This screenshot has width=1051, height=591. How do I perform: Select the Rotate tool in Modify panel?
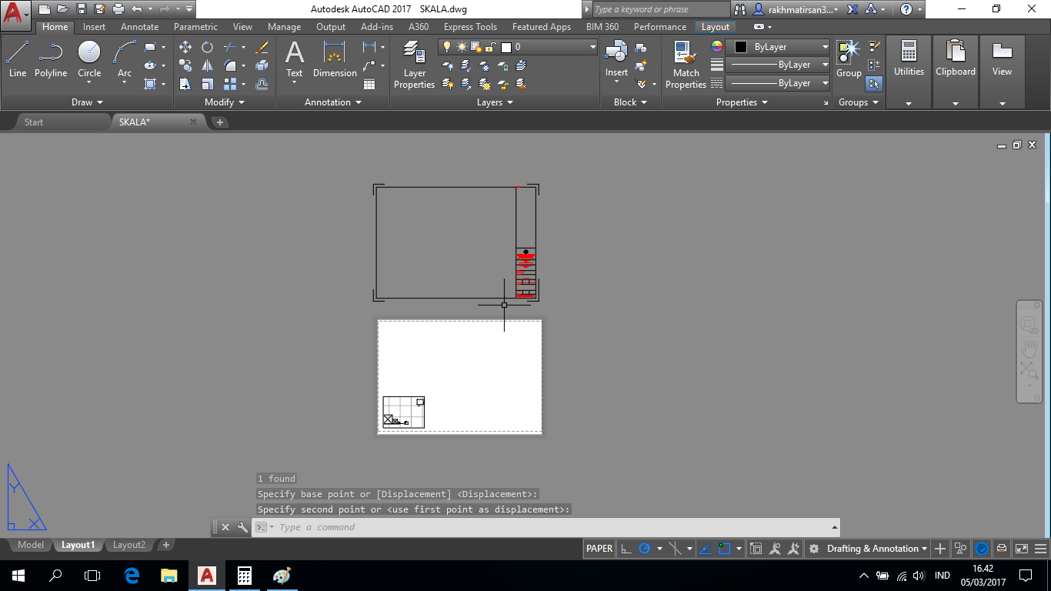click(x=207, y=47)
